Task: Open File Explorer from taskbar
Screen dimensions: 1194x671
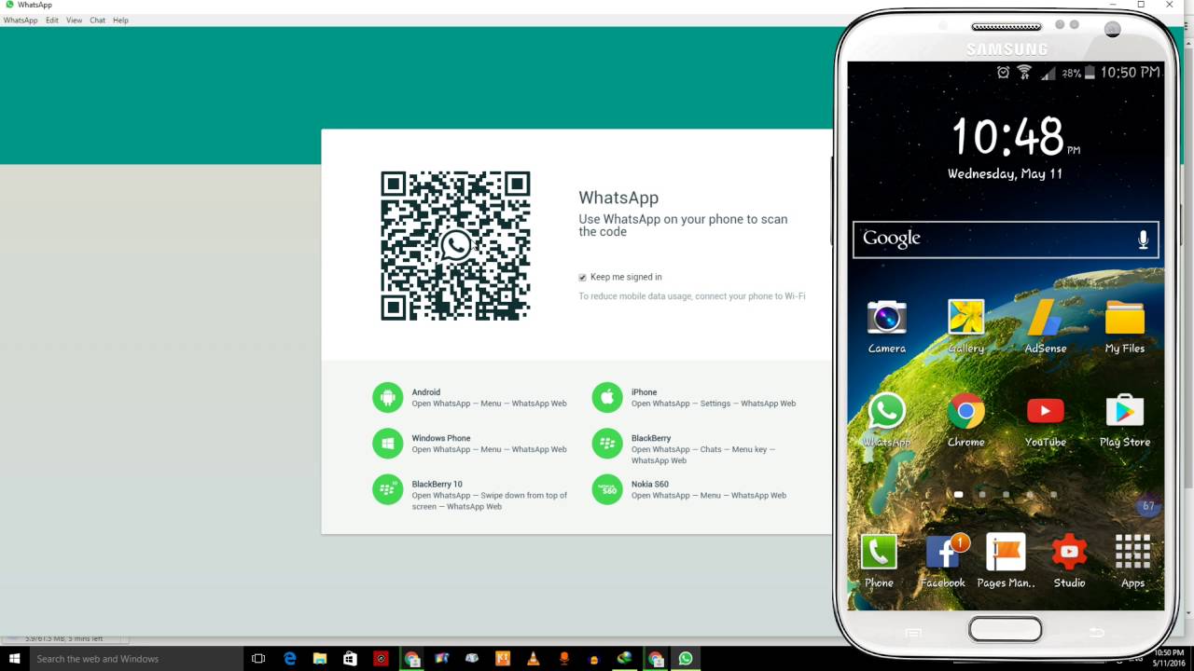Action: point(319,659)
